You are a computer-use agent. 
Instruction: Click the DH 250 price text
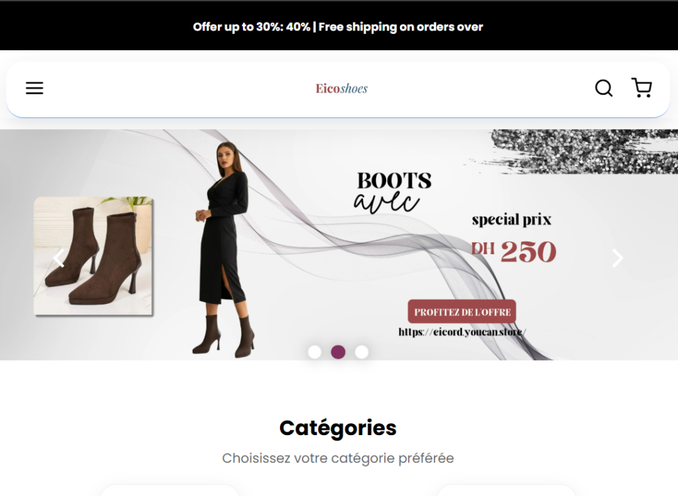[514, 251]
